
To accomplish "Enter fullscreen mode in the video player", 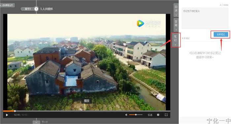I will point(166,115).
